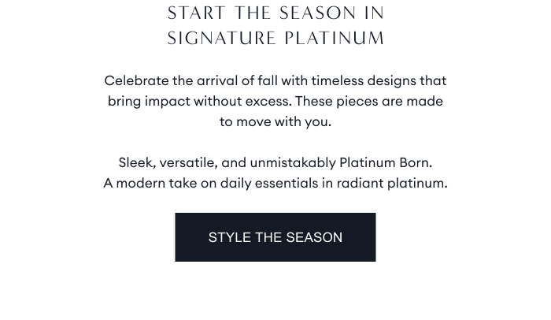This screenshot has height=320, width=551.
Task: Click the word unmistakably
Action: (292, 162)
